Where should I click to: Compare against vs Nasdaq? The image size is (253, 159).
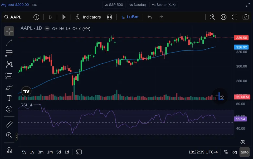pos(138,5)
